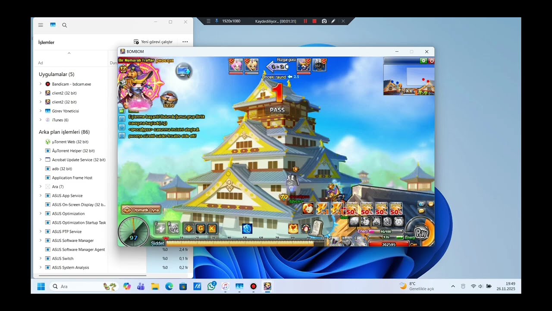Click the horizontal scrollbar in Task Manager

(92, 276)
